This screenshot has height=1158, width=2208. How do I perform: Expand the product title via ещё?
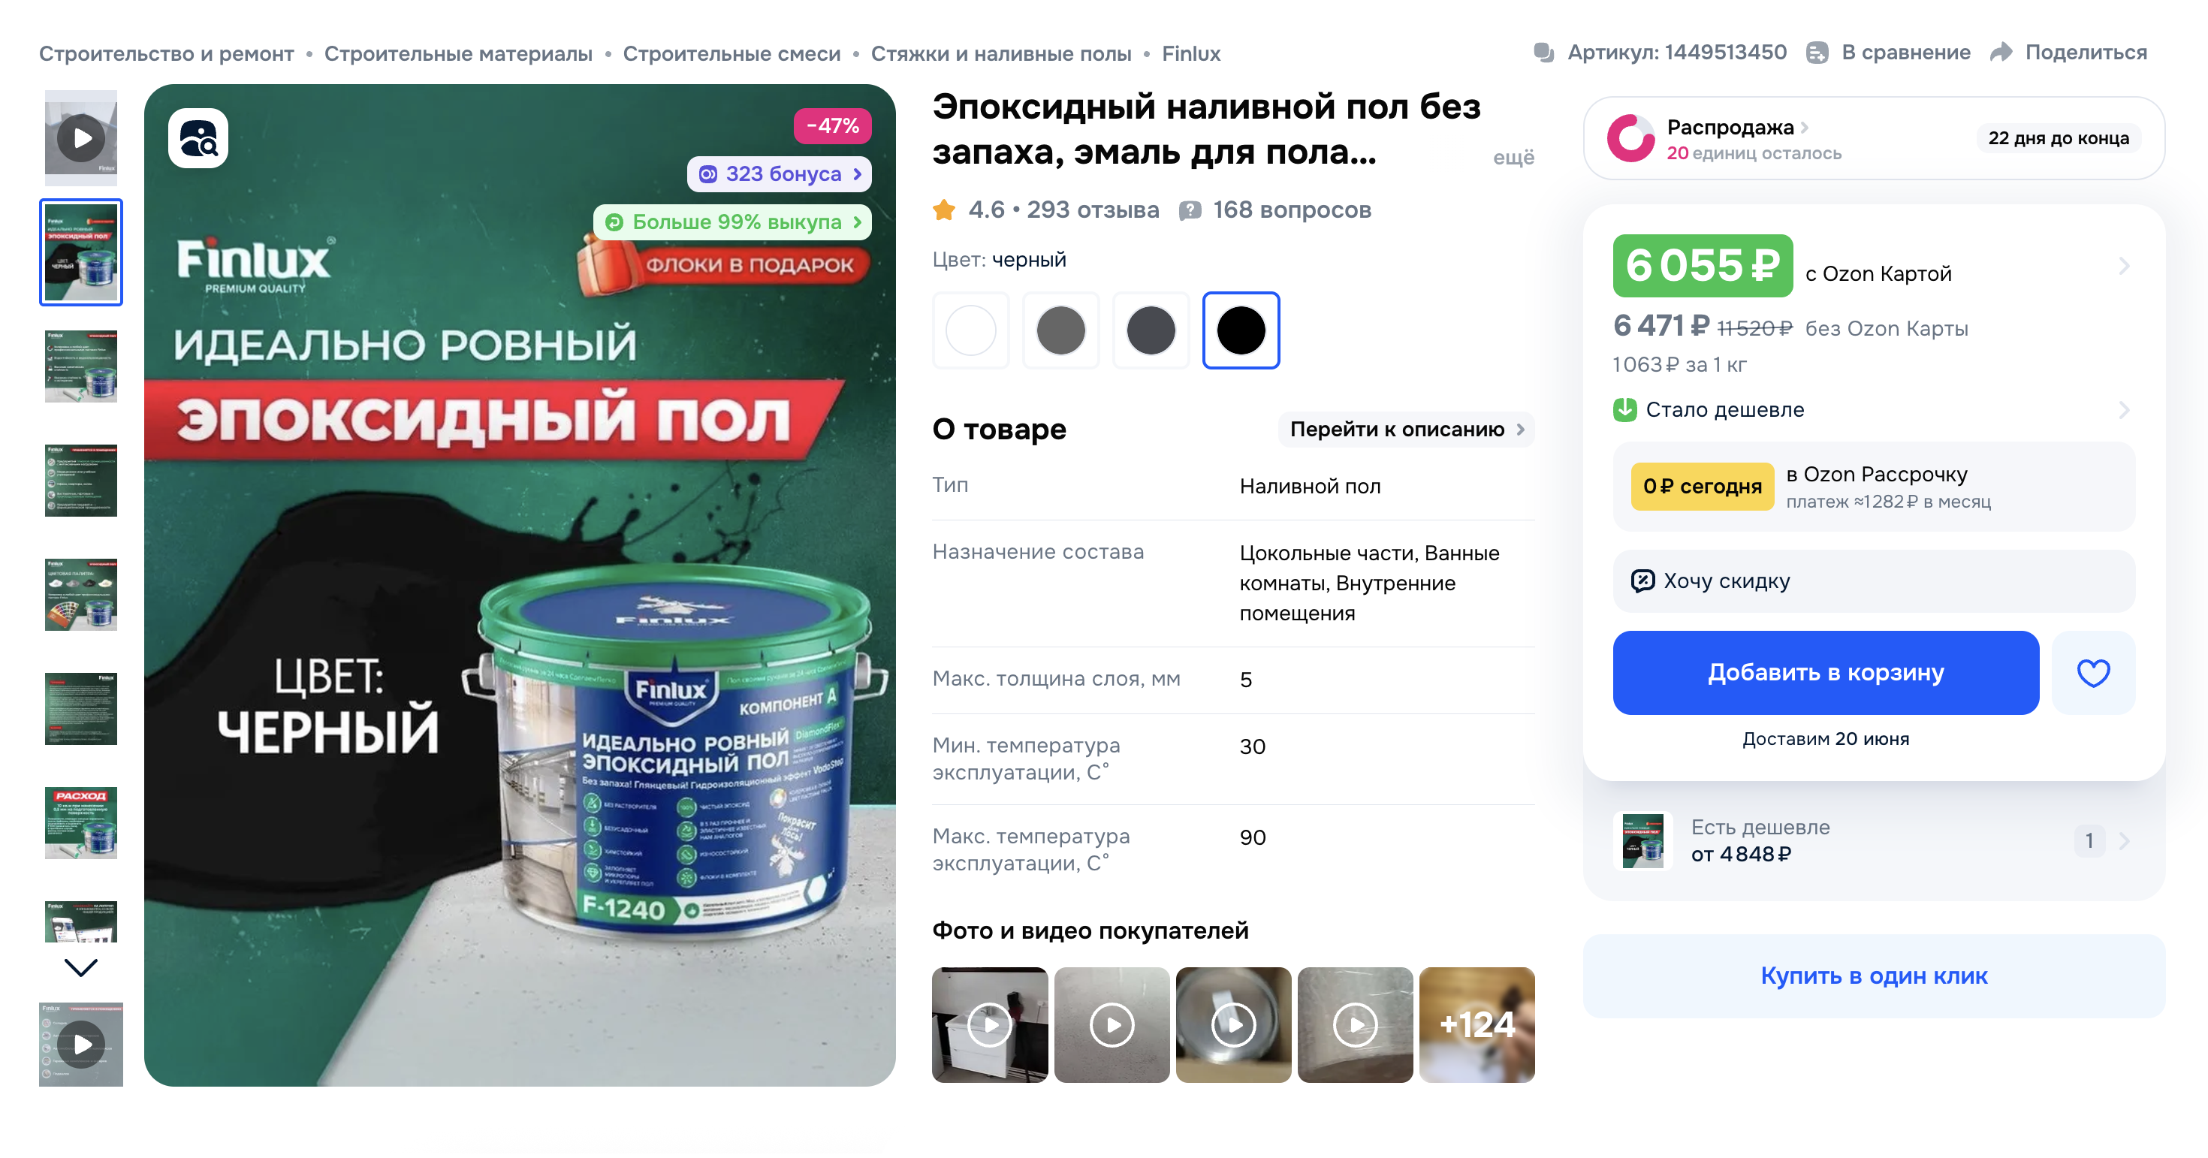point(1513,158)
